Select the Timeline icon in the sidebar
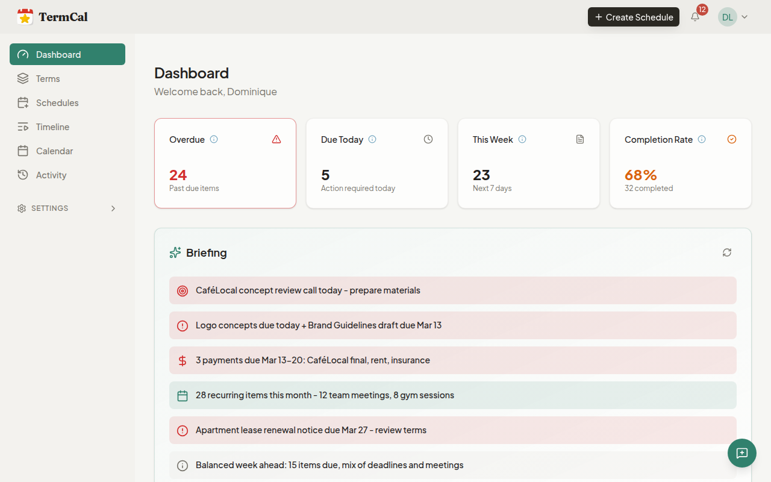The height and width of the screenshot is (482, 771). coord(22,127)
